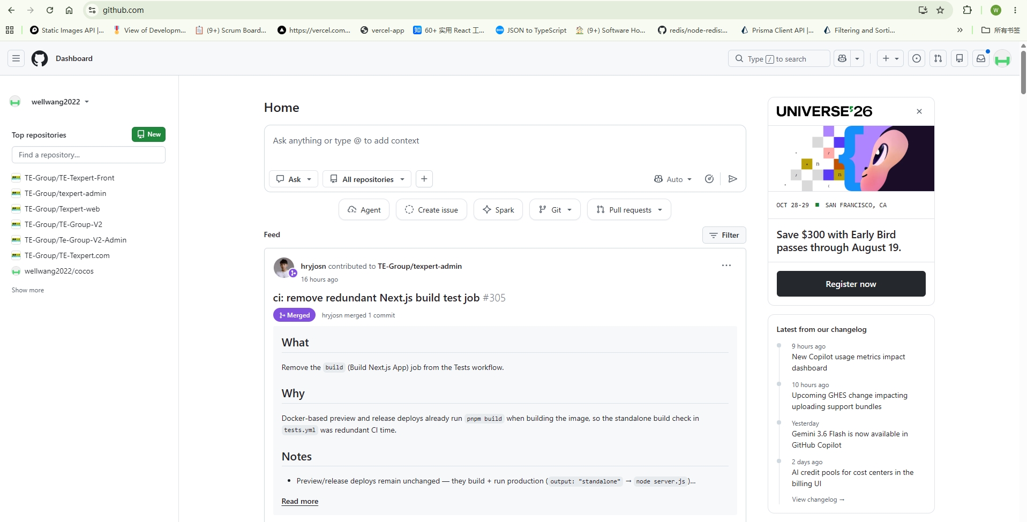The width and height of the screenshot is (1027, 522).
Task: Open the feed Filter button
Action: (724, 235)
